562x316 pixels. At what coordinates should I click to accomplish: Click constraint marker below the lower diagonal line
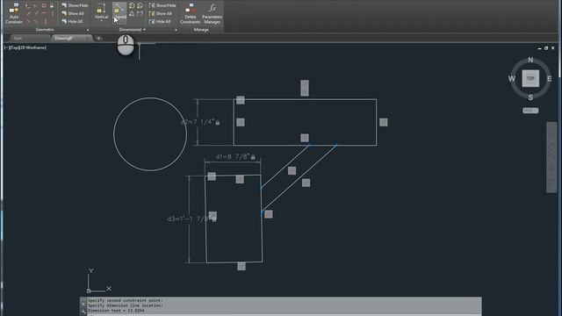pyautogui.click(x=306, y=183)
